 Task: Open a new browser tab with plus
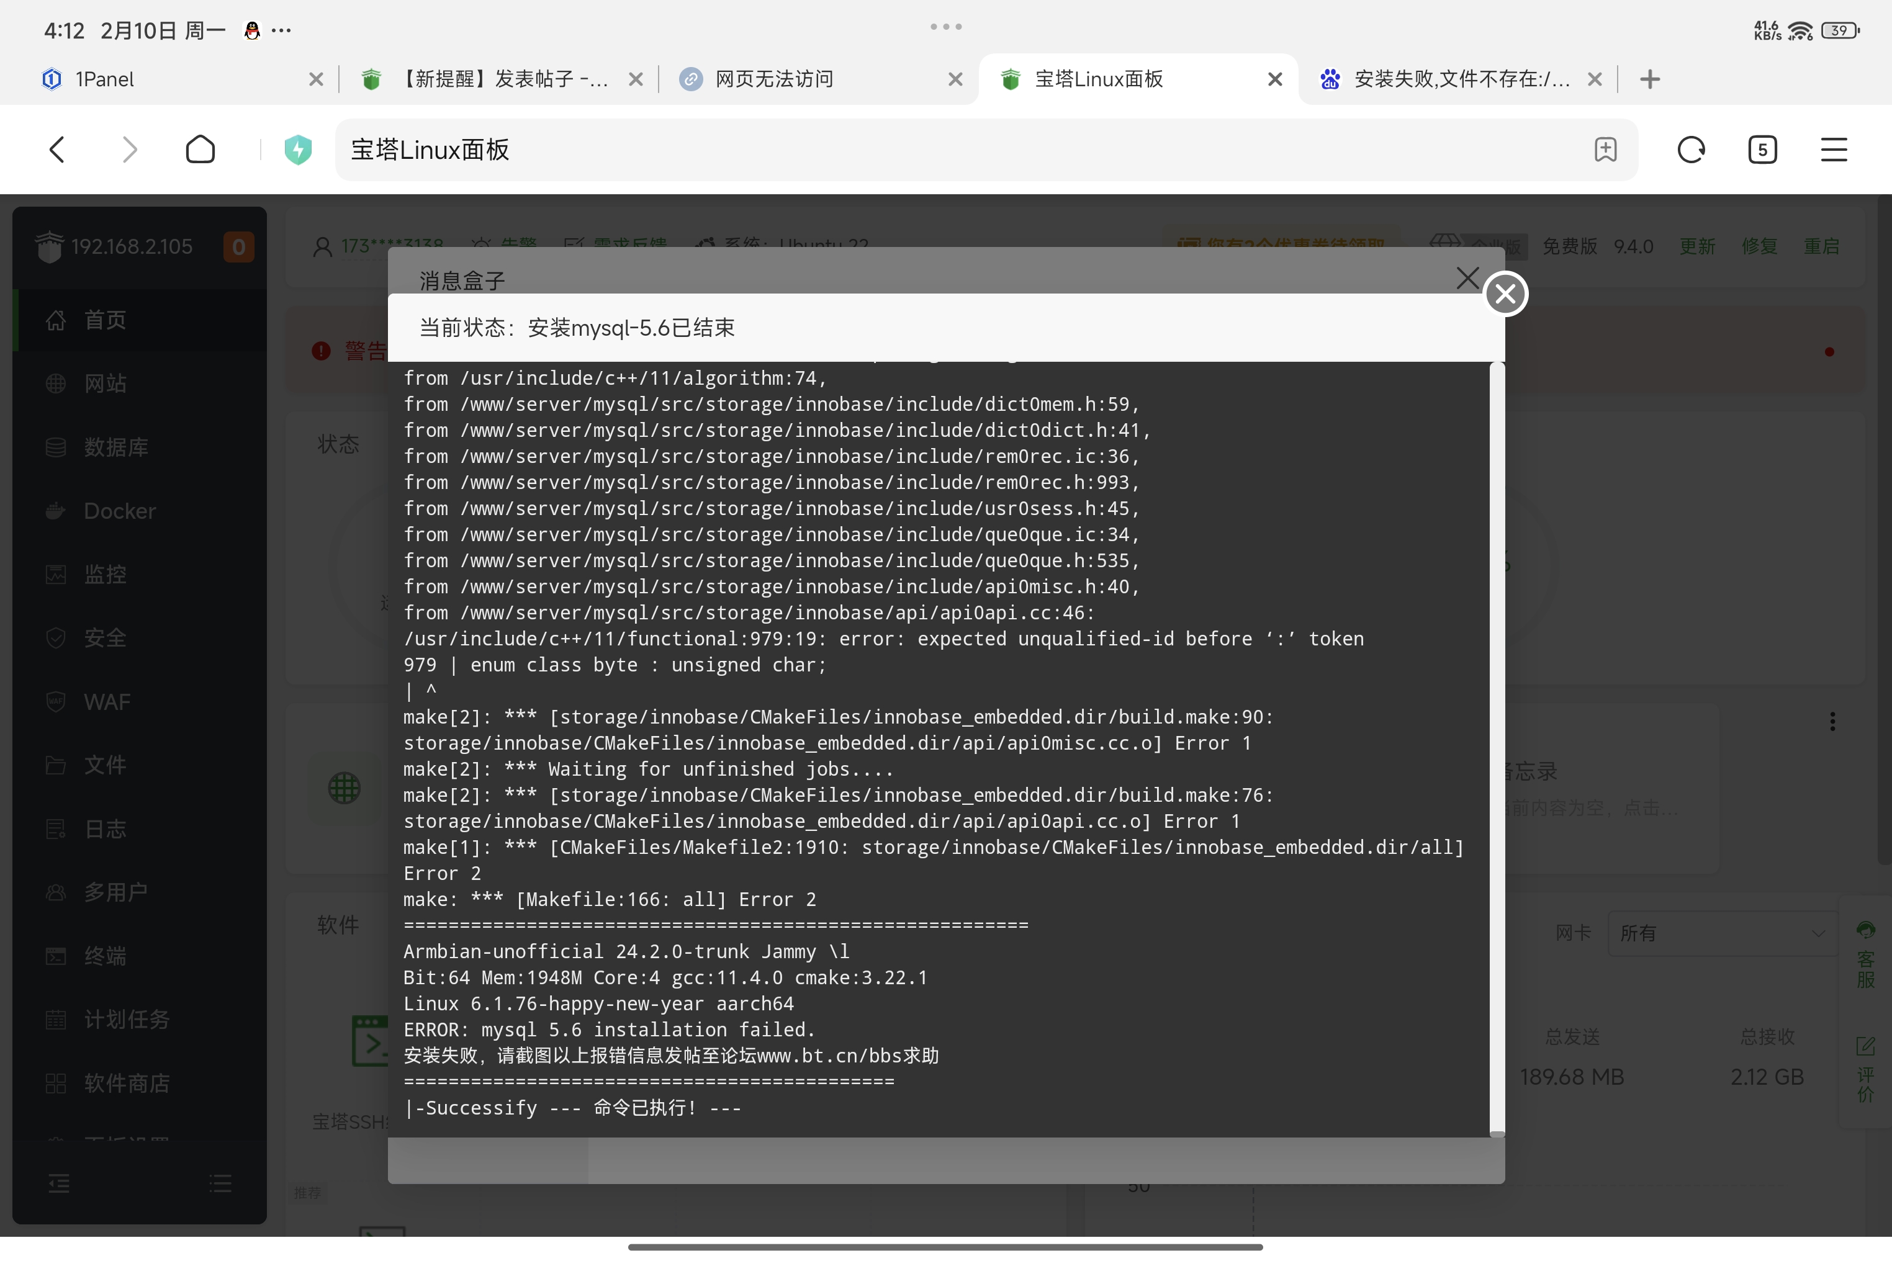point(1650,79)
